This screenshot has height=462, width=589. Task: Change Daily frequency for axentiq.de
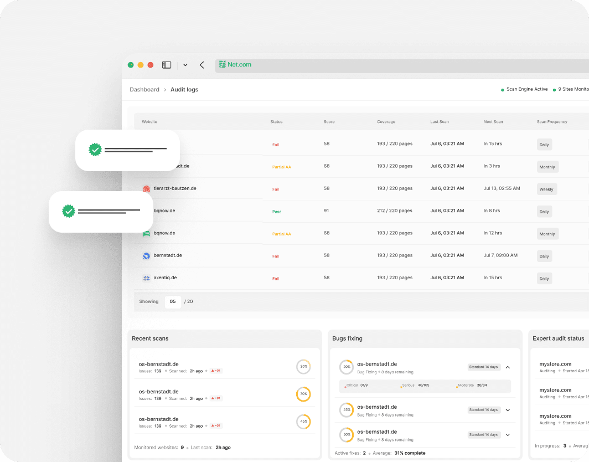coord(544,279)
